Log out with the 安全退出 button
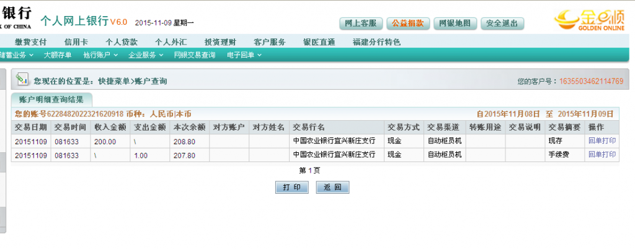 (502, 24)
